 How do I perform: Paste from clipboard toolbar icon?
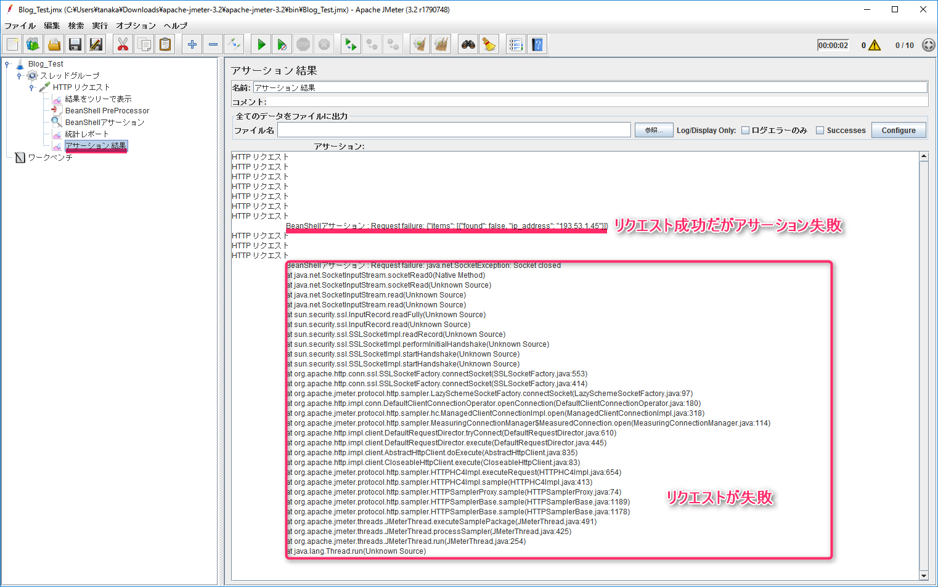(x=165, y=44)
